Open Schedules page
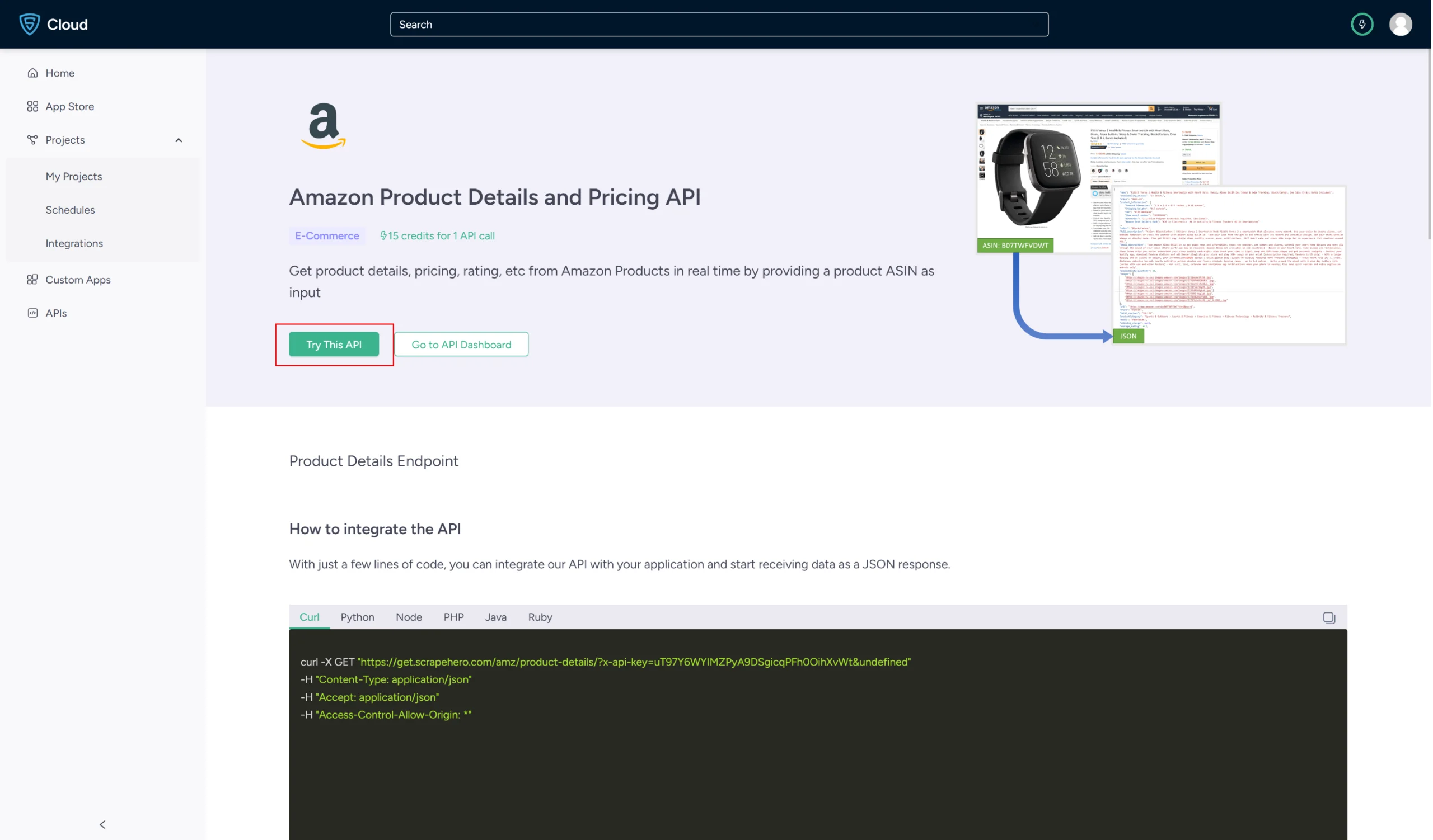Viewport: 1433px width, 840px height. coord(71,210)
